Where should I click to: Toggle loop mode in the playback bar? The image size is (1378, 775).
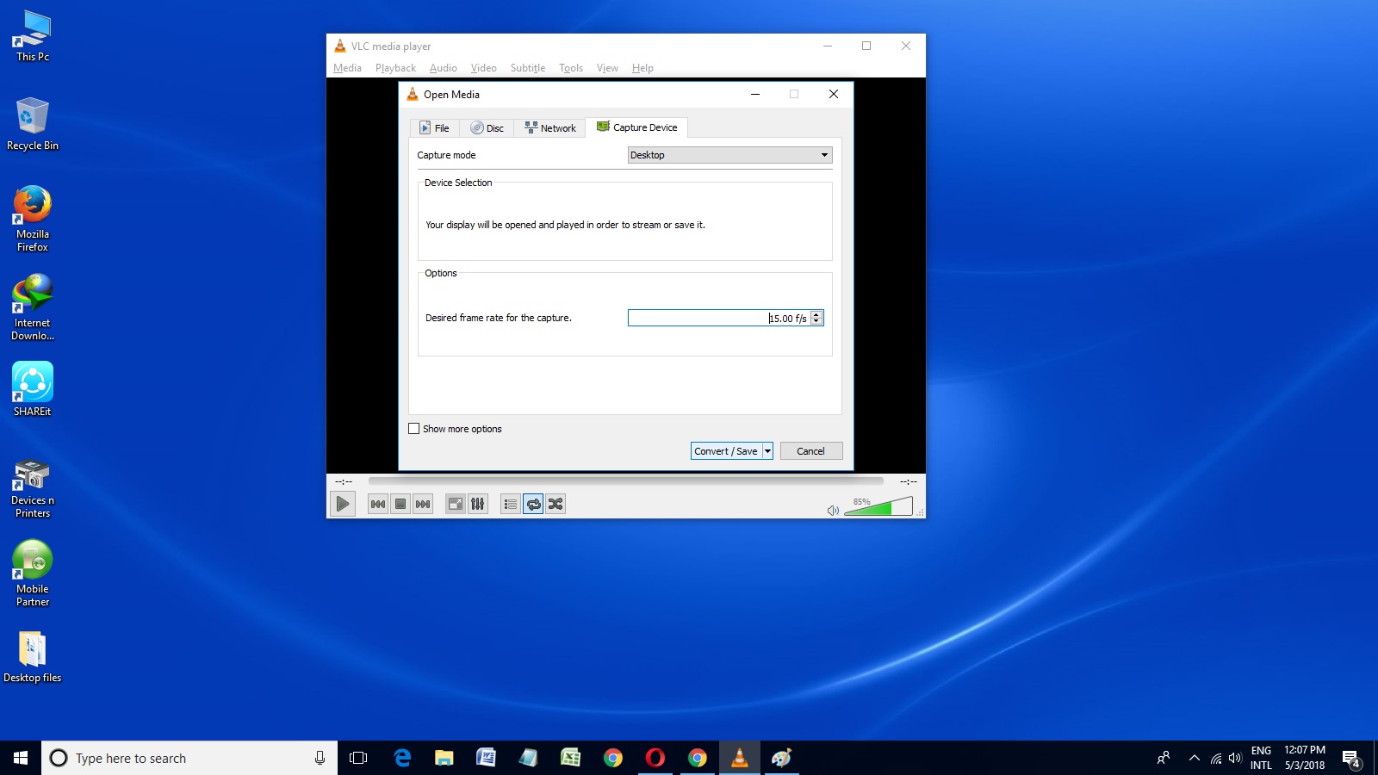pyautogui.click(x=534, y=504)
